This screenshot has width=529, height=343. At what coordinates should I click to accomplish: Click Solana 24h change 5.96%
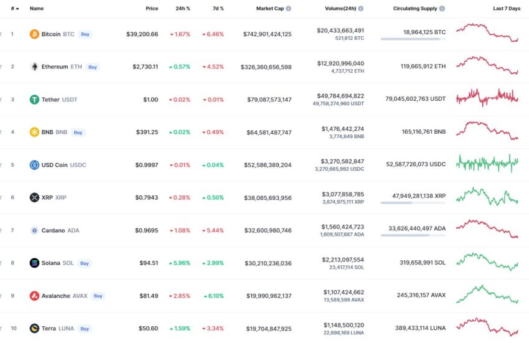click(x=180, y=263)
